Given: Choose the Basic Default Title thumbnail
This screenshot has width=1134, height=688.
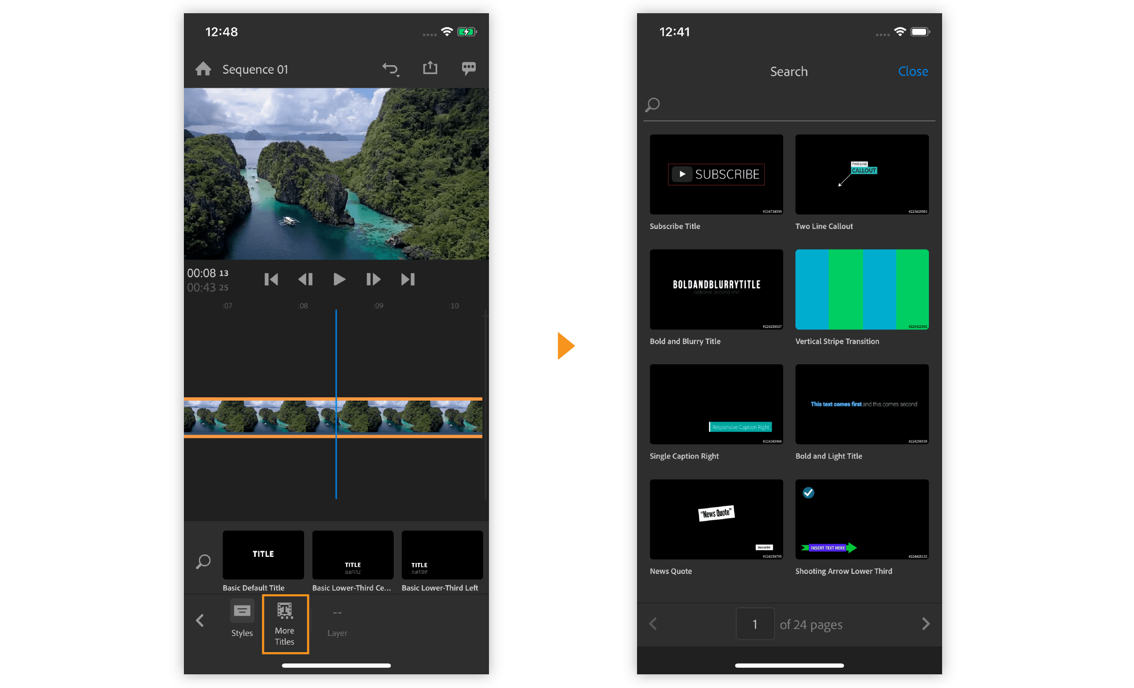Looking at the screenshot, I should (263, 555).
